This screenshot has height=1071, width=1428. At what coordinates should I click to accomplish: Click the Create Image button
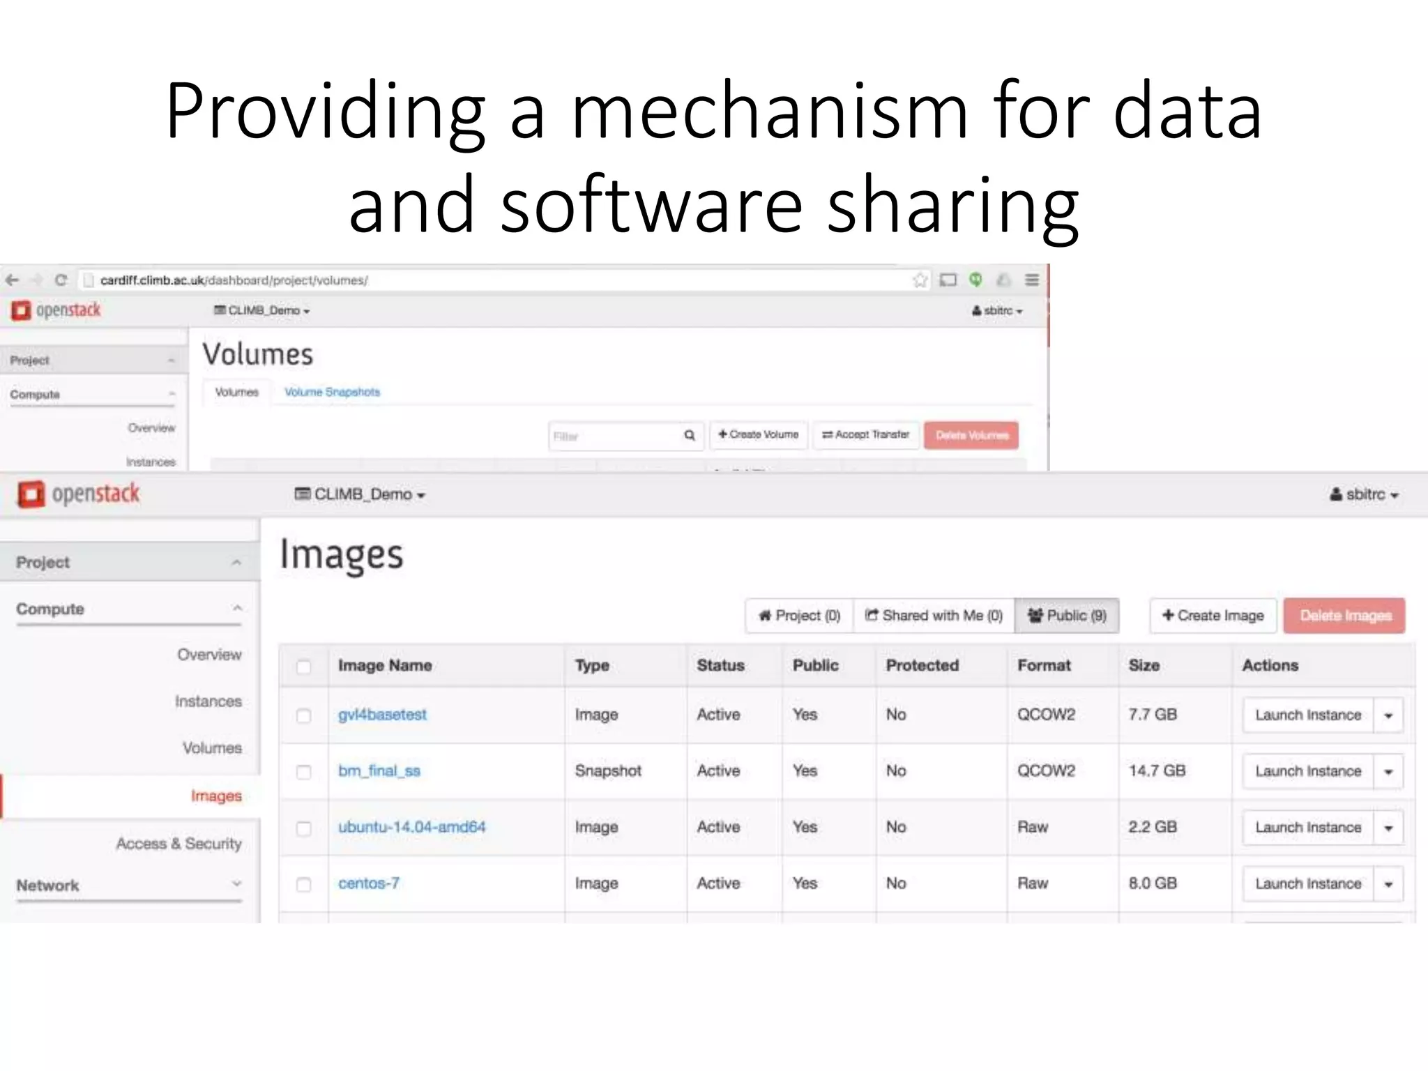[x=1213, y=616]
